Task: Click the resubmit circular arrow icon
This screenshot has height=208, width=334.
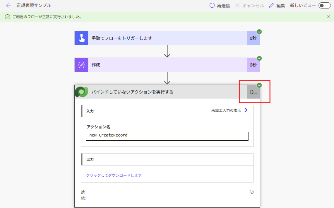Action: click(212, 5)
